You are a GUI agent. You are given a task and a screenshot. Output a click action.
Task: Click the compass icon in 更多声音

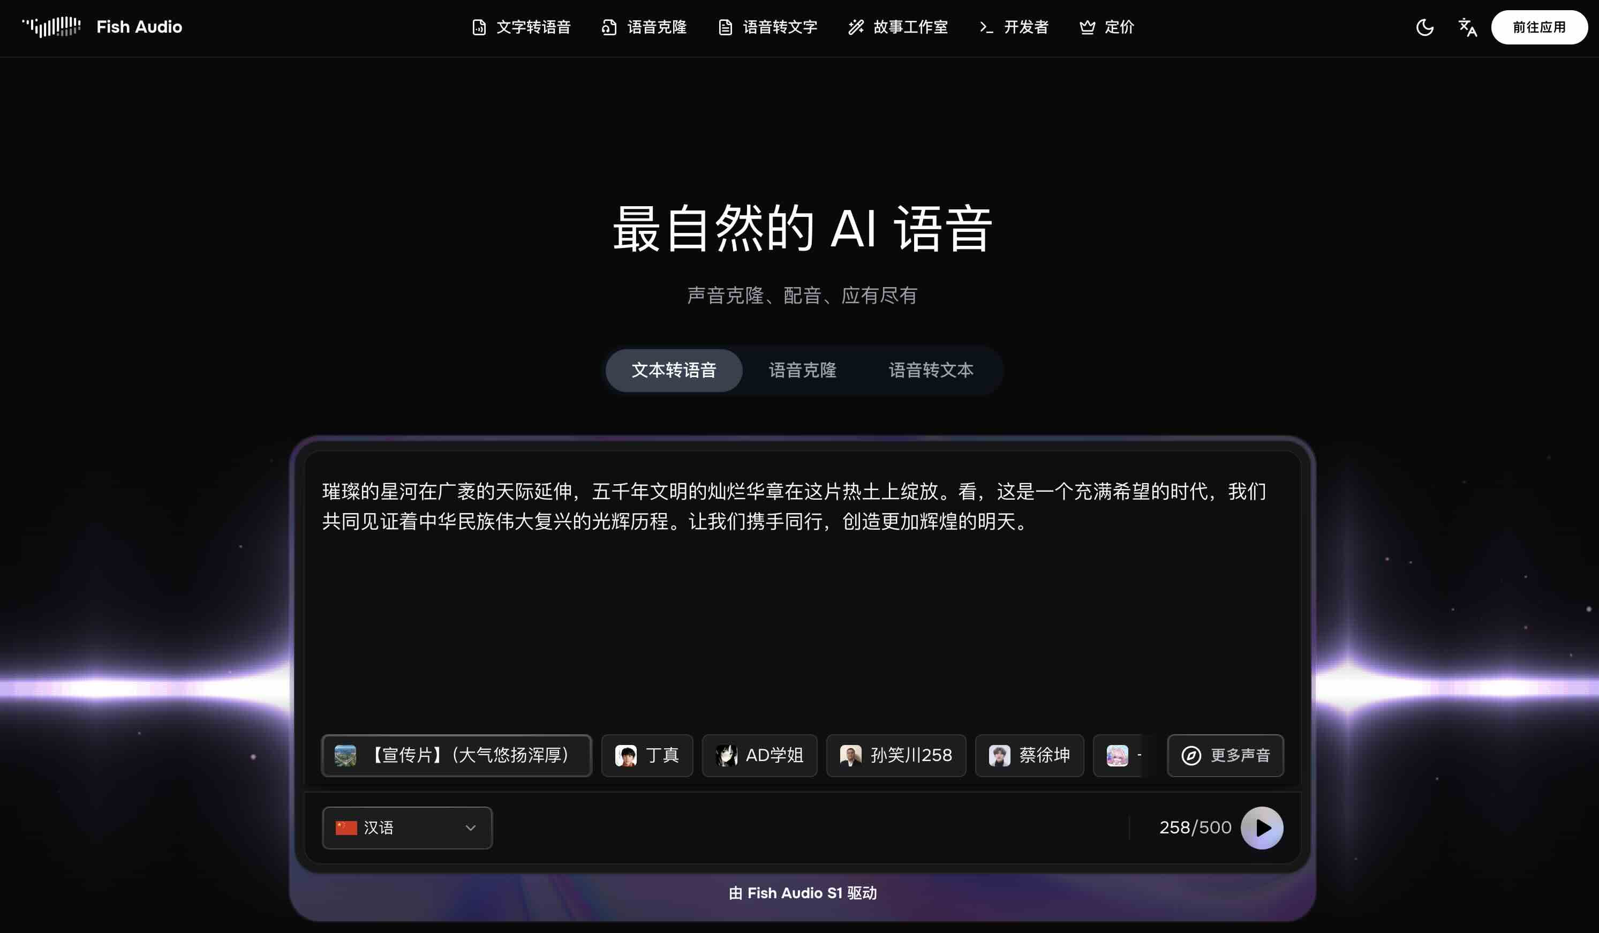1191,755
